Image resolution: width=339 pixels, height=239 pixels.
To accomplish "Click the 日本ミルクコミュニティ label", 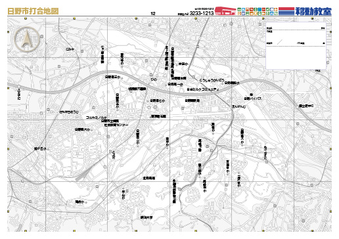I will [x=203, y=89].
